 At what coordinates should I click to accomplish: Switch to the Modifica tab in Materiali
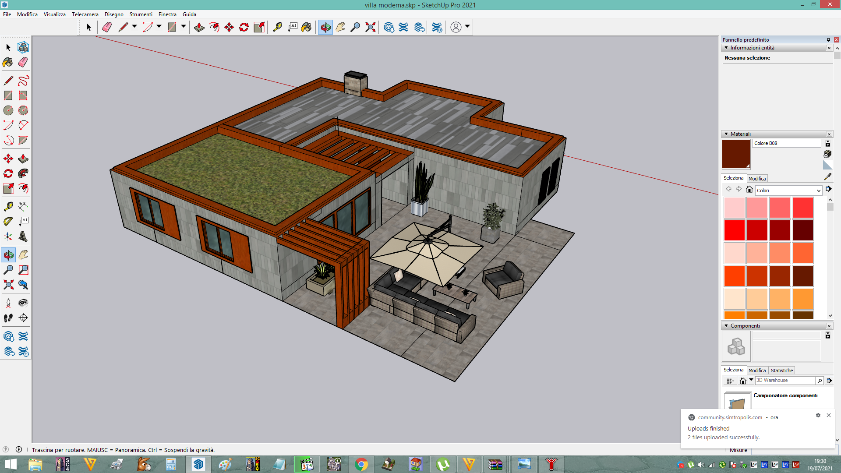coord(757,179)
